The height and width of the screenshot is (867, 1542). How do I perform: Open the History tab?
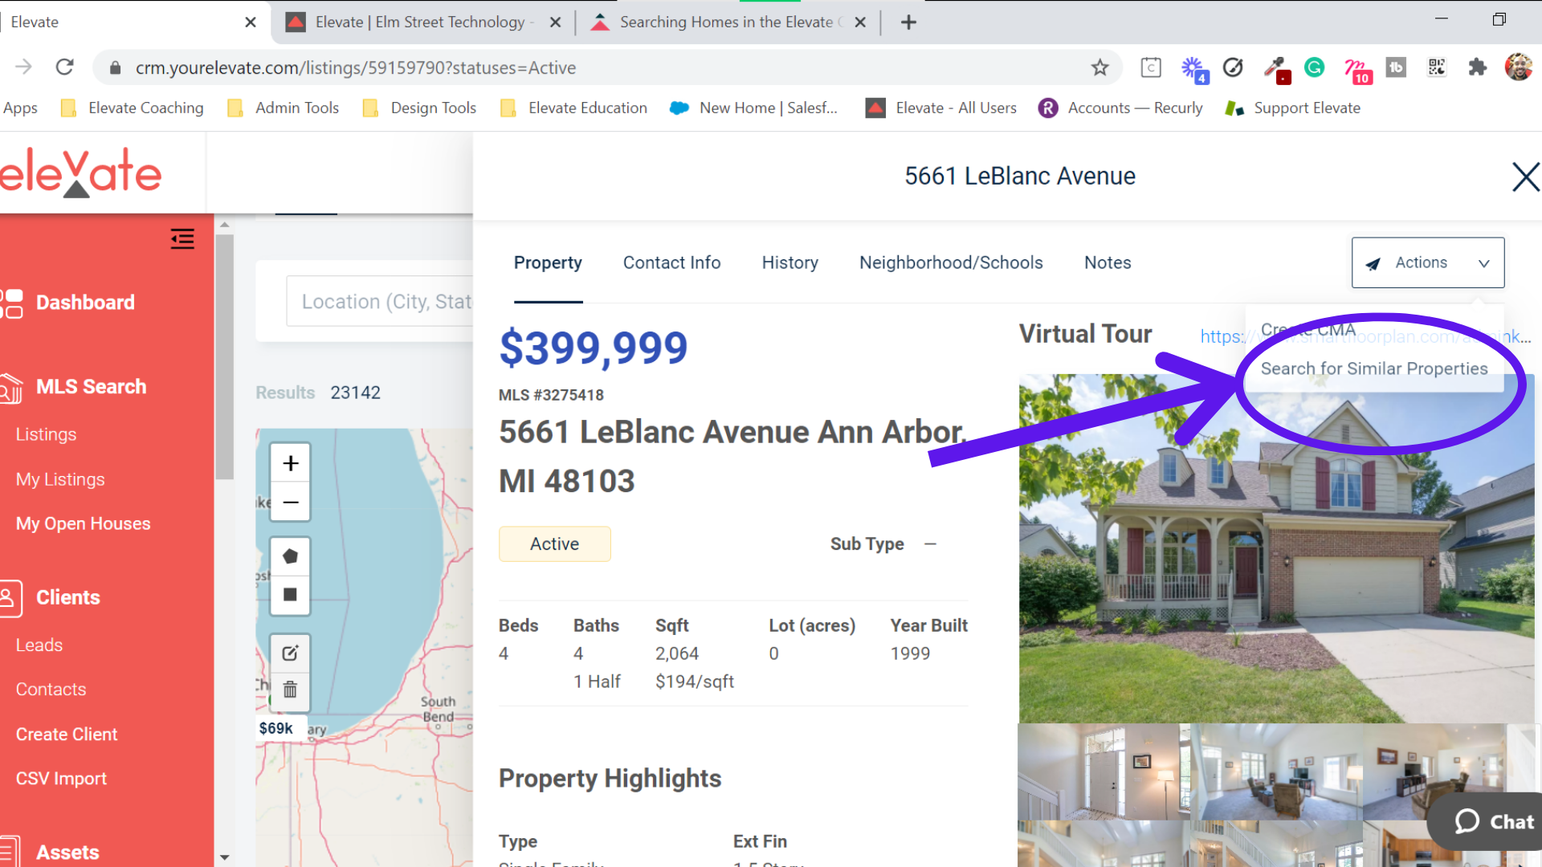(789, 263)
